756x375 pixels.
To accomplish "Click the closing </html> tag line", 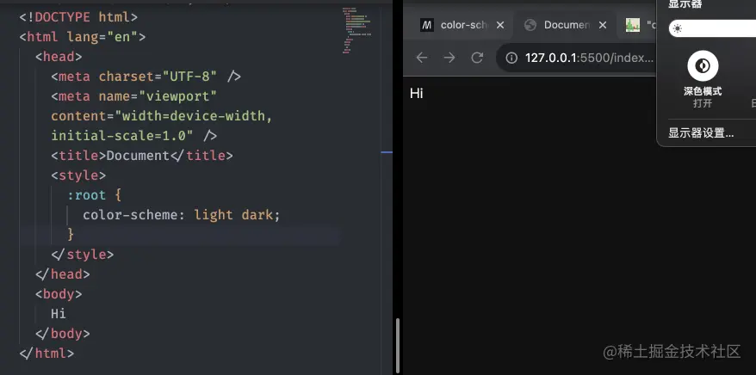I will [x=46, y=353].
